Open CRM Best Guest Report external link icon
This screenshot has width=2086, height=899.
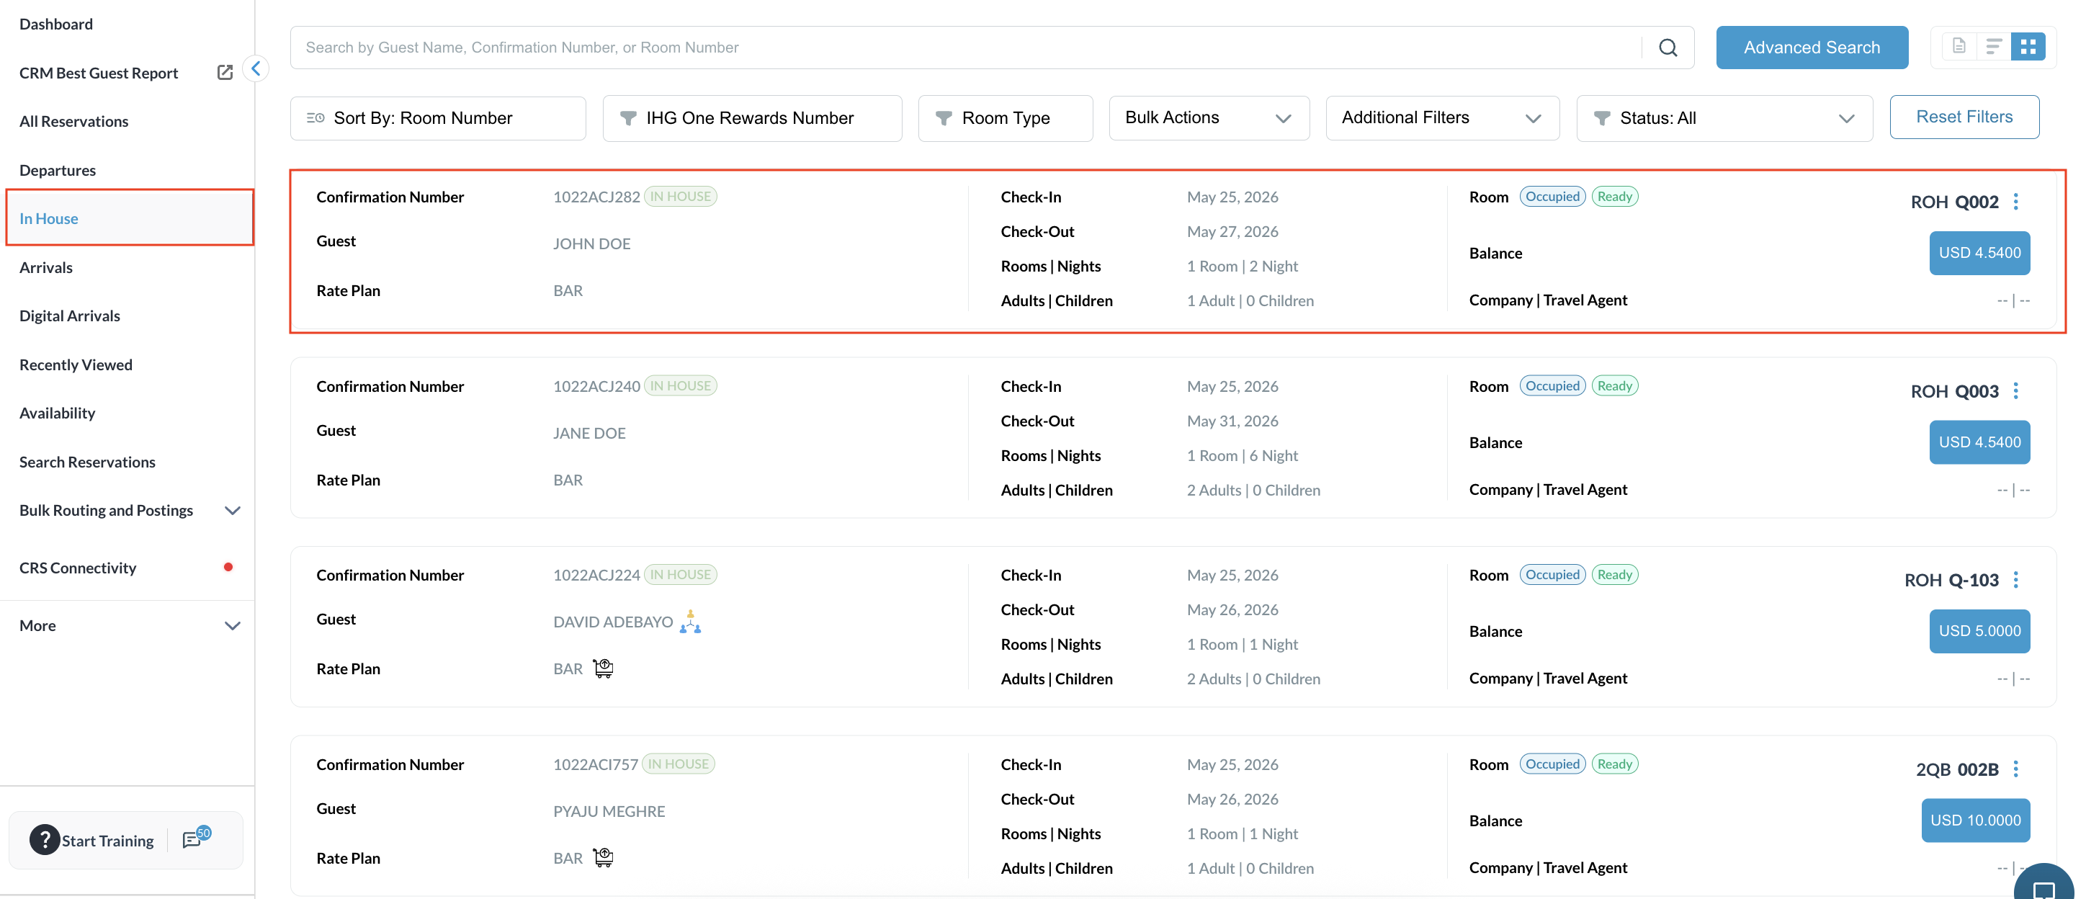225,73
